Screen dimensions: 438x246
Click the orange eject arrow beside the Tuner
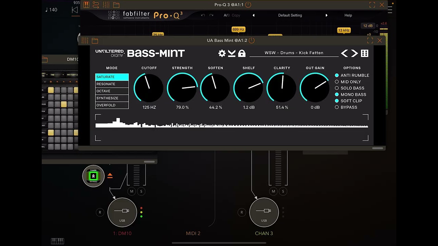point(110,176)
